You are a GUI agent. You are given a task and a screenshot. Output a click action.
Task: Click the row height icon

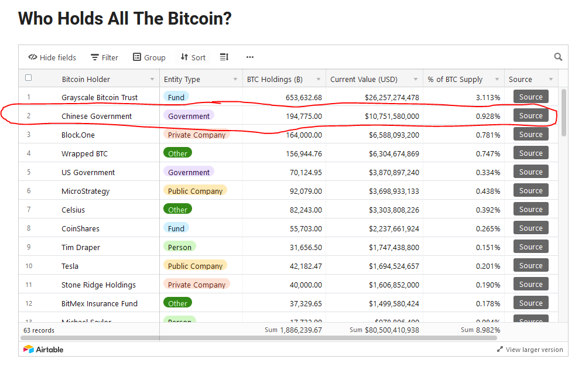224,57
